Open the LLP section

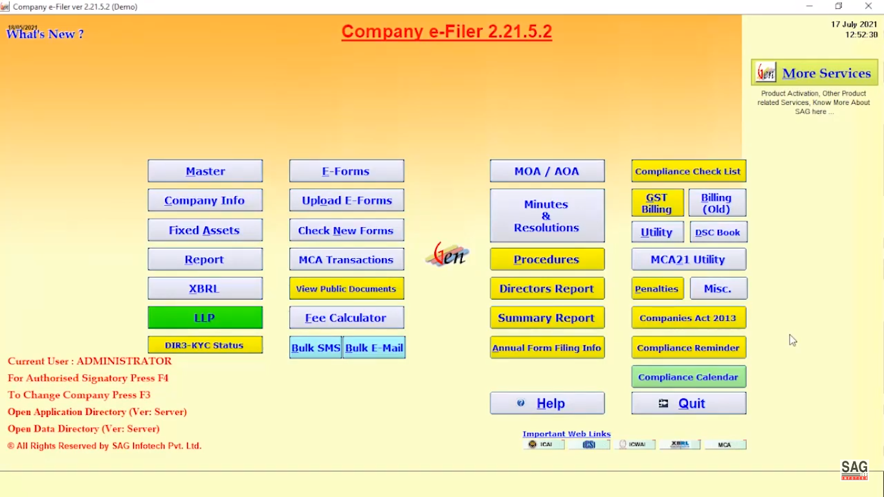205,318
